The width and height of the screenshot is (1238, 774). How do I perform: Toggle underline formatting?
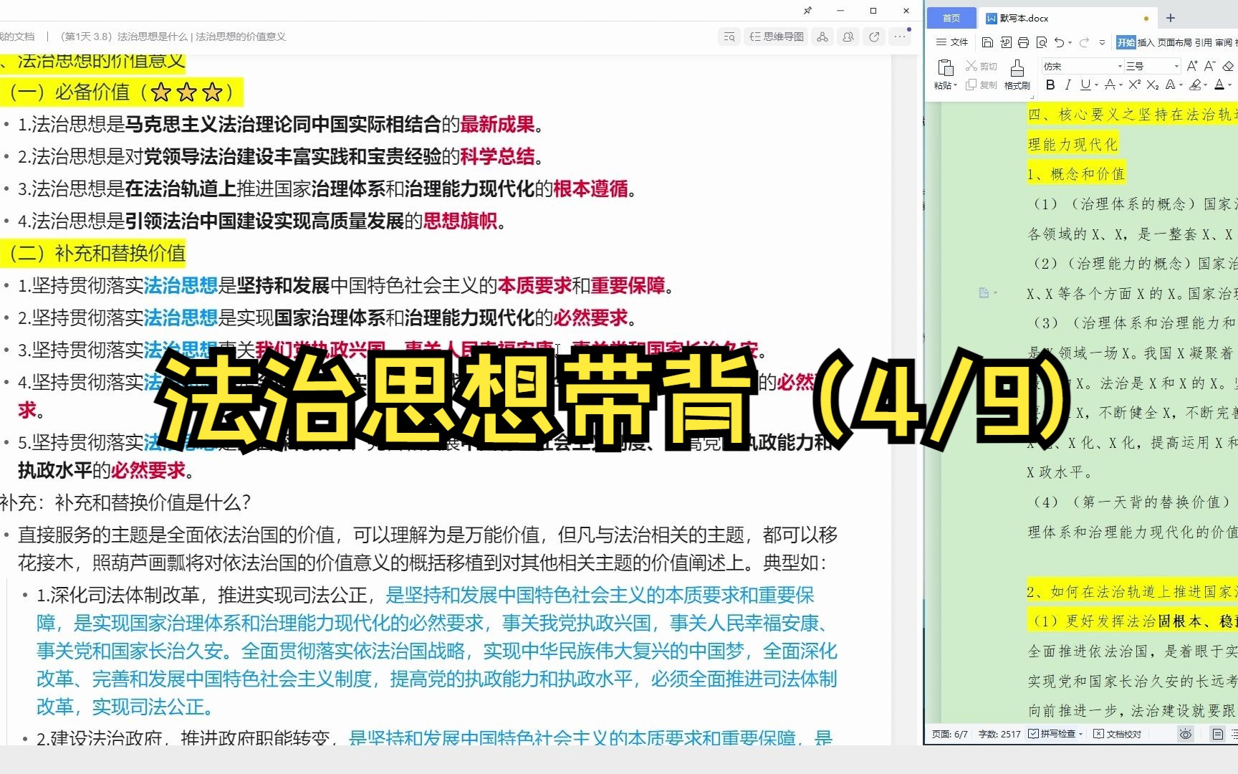point(1085,85)
